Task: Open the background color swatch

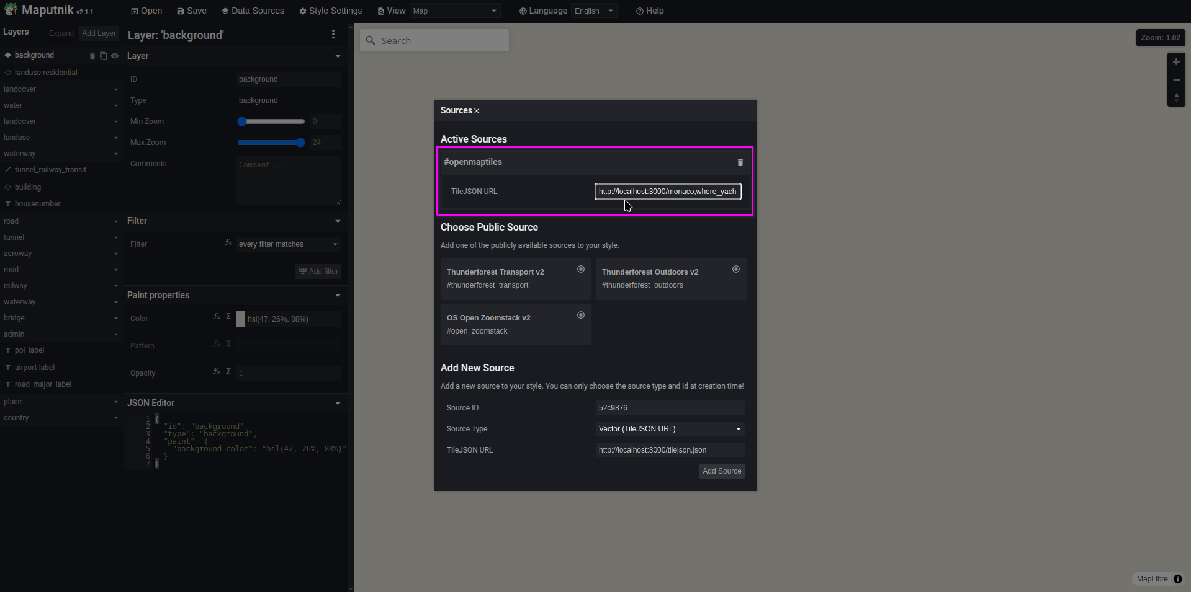Action: [241, 319]
